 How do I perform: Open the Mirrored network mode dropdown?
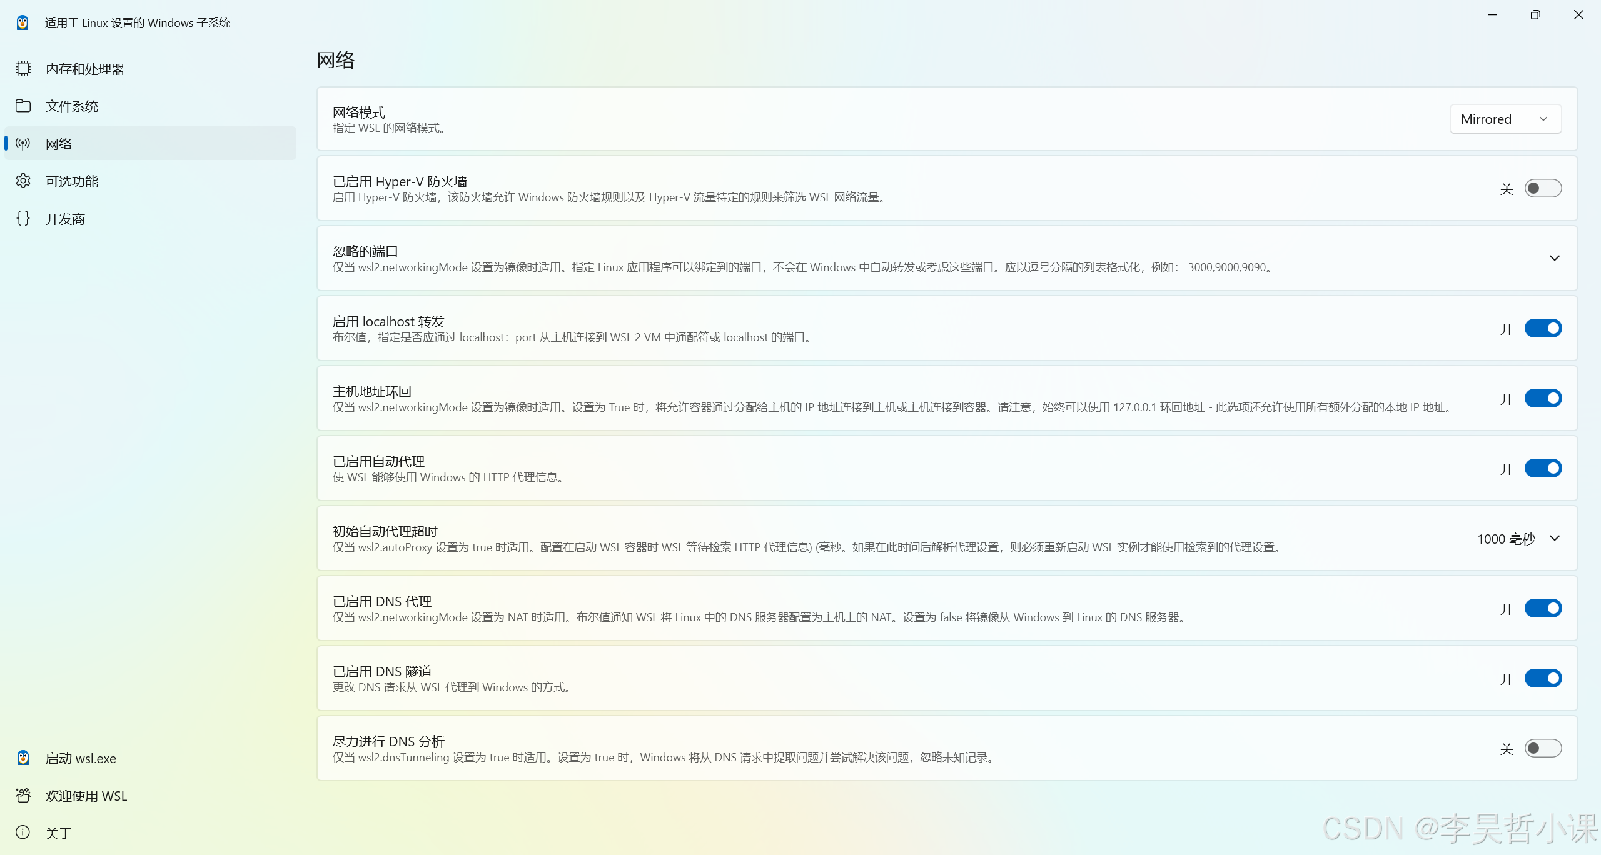(1505, 118)
